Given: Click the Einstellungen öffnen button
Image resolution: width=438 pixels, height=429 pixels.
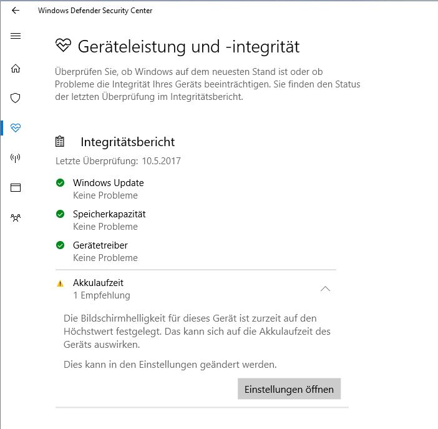Looking at the screenshot, I should click(x=289, y=389).
